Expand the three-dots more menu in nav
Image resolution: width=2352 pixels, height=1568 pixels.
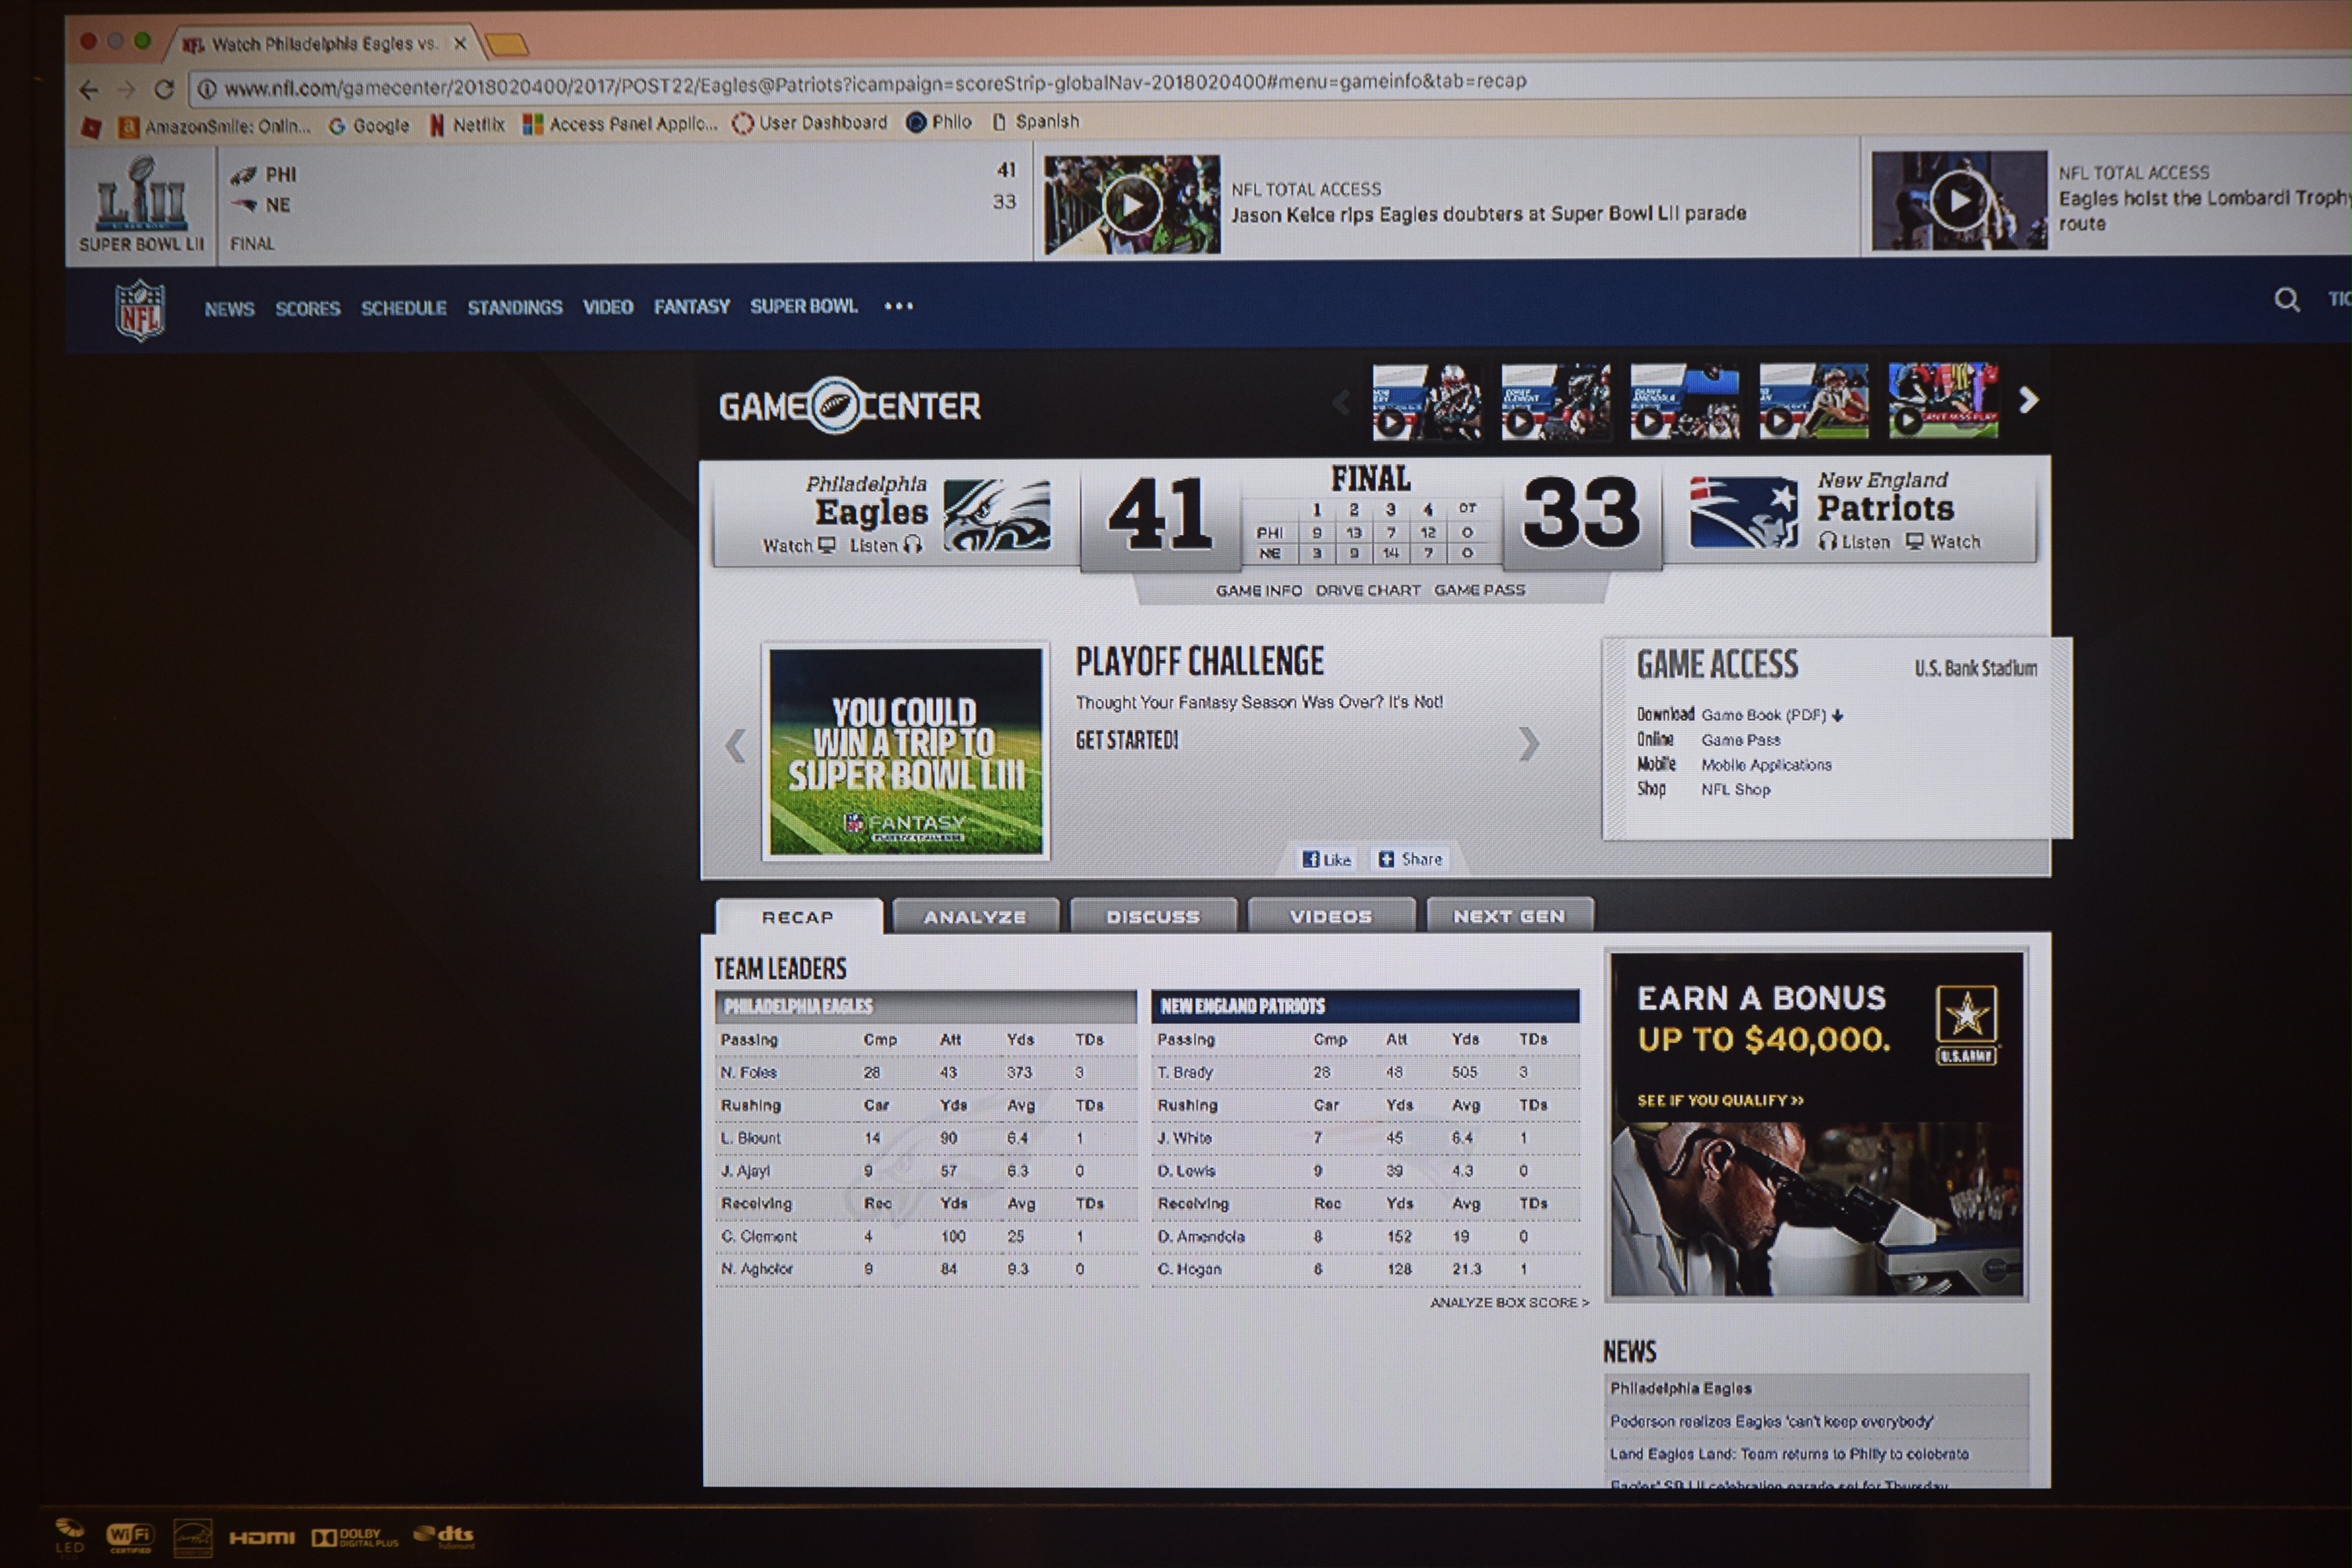[899, 306]
